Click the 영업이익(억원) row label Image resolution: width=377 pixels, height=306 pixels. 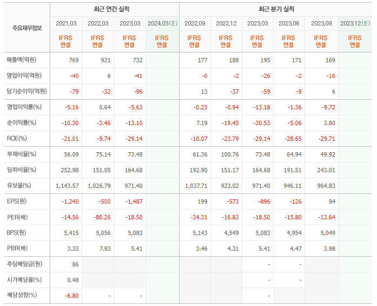[24, 76]
